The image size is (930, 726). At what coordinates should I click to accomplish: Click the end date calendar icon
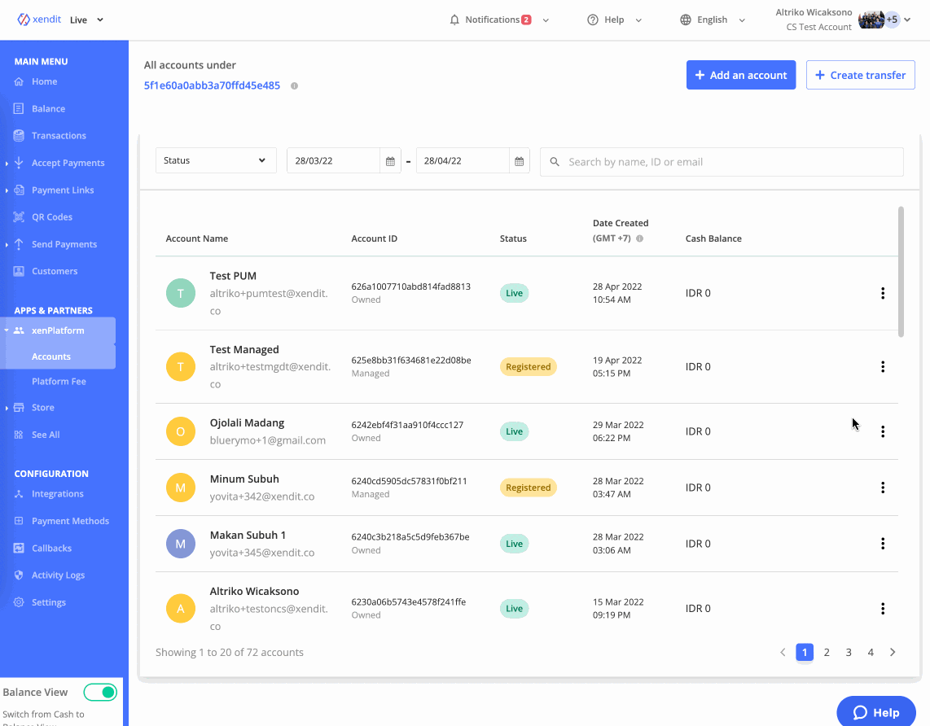[519, 161]
